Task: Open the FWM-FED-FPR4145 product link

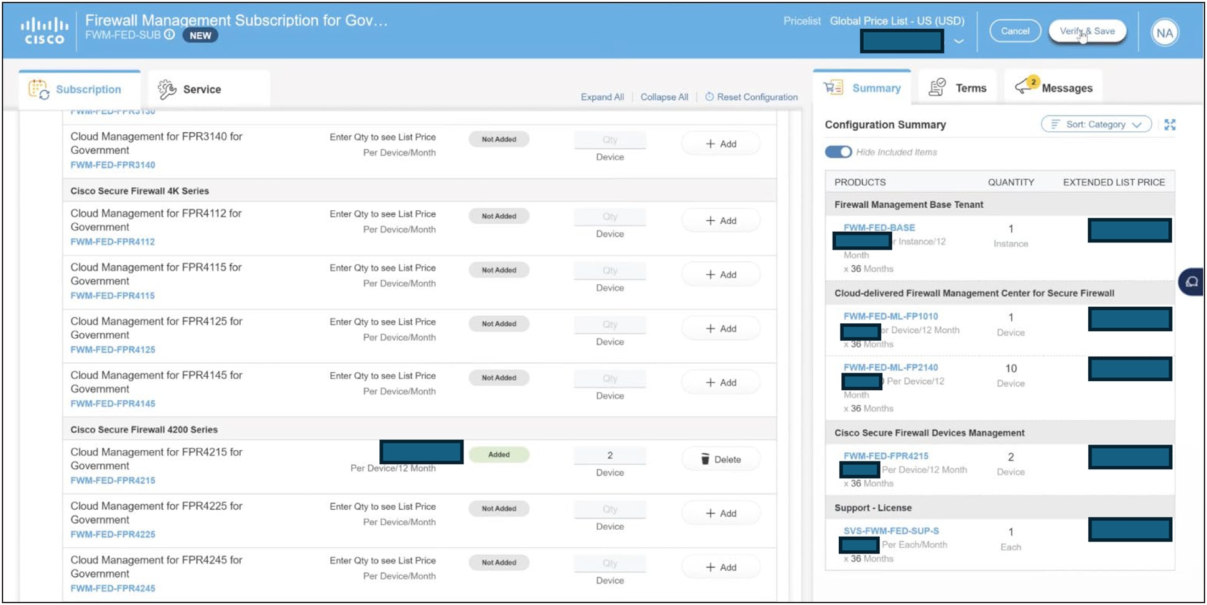Action: pos(113,404)
